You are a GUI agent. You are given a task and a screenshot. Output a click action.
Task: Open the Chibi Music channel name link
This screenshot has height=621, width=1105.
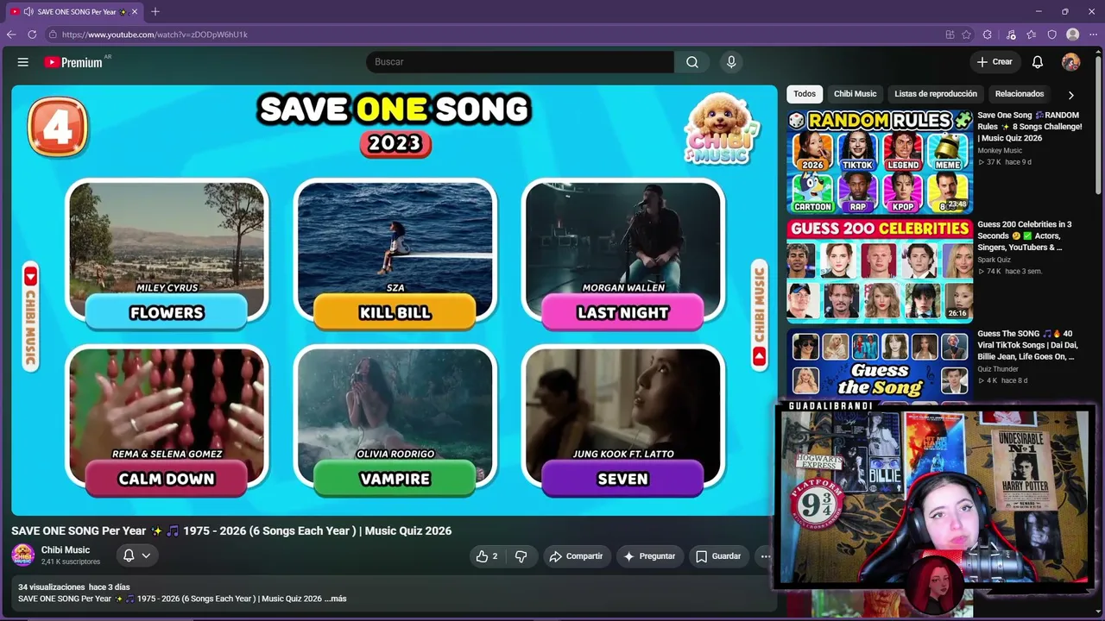click(66, 550)
